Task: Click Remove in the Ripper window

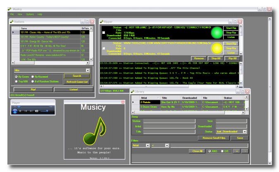Action: pyautogui.click(x=199, y=59)
